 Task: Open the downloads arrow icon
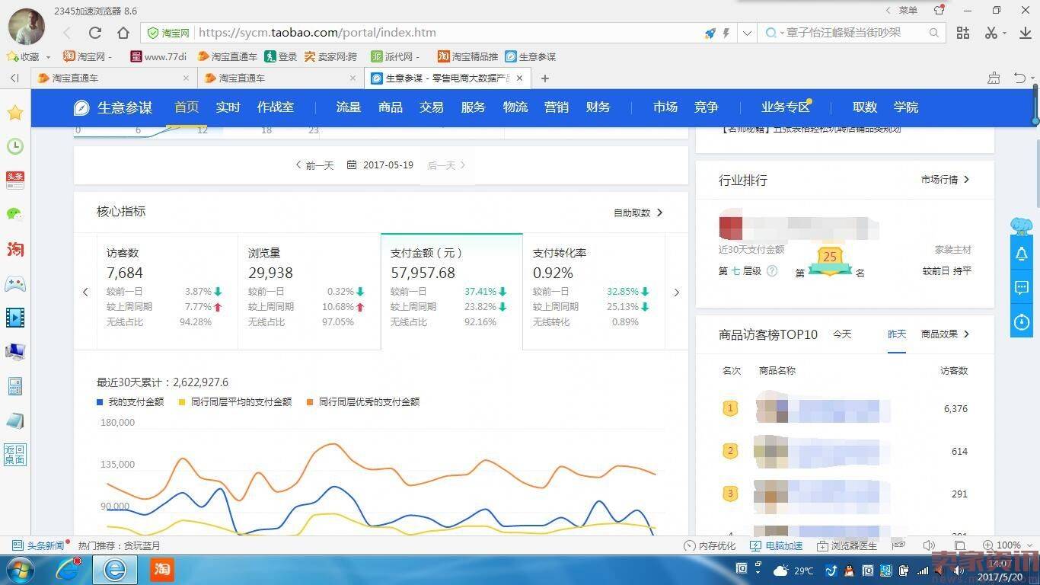1024,33
